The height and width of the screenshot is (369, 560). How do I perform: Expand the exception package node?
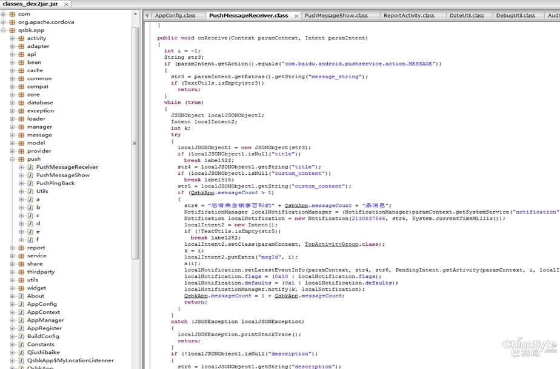click(x=12, y=111)
